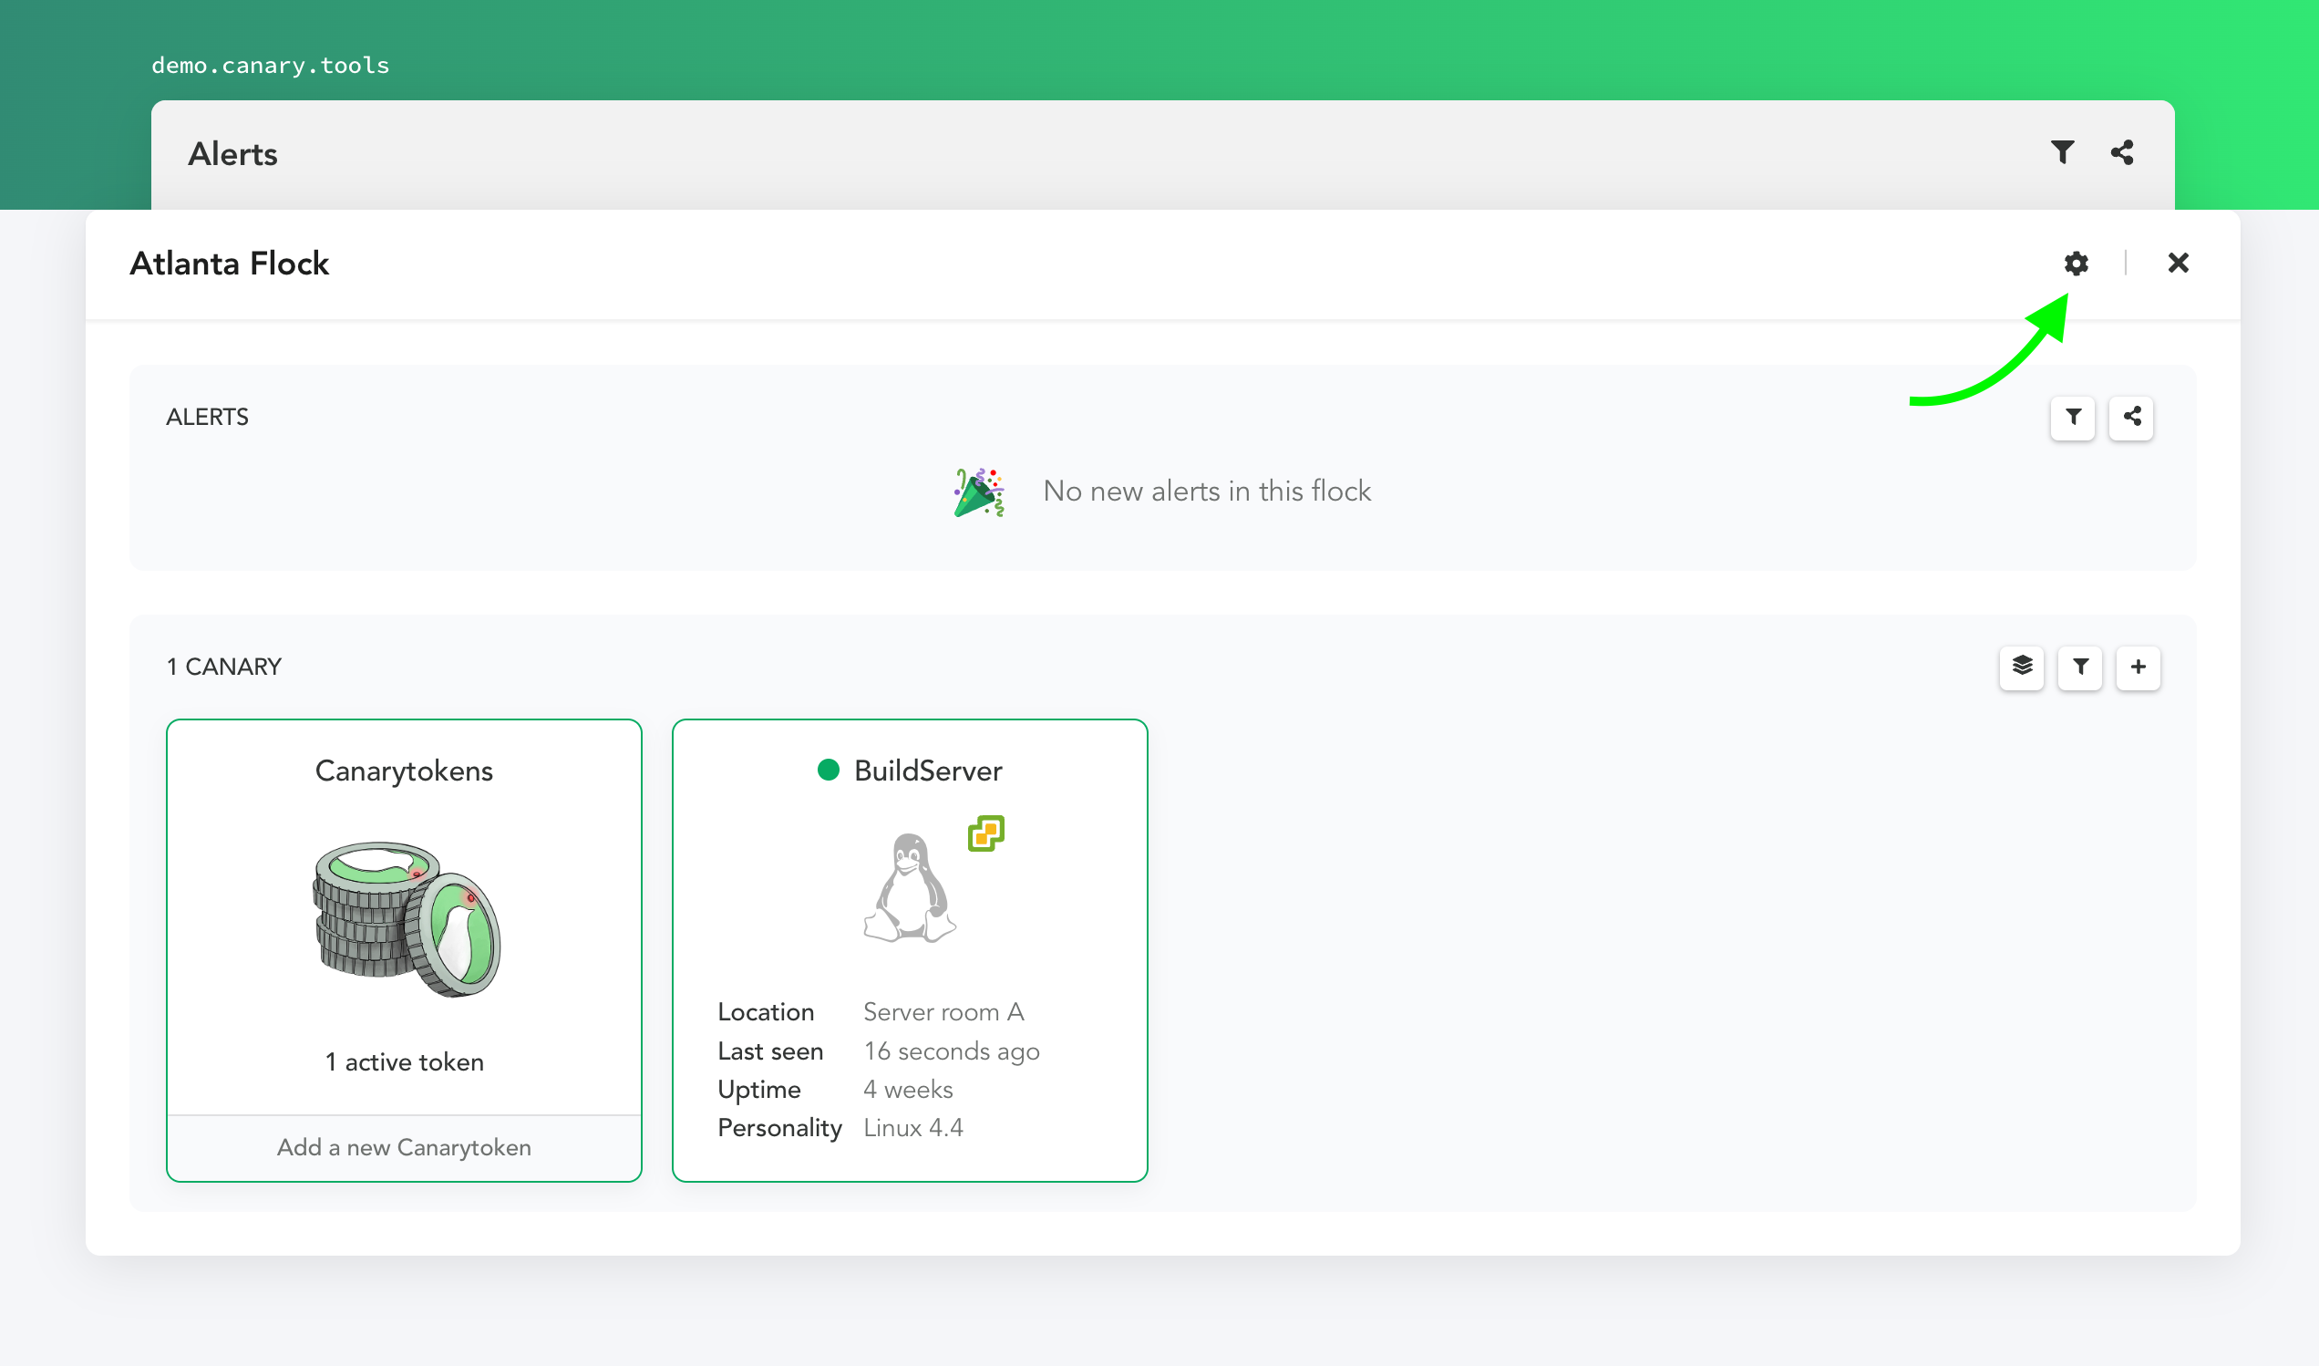Click the top Alerts heading
The image size is (2319, 1366).
coord(232,154)
